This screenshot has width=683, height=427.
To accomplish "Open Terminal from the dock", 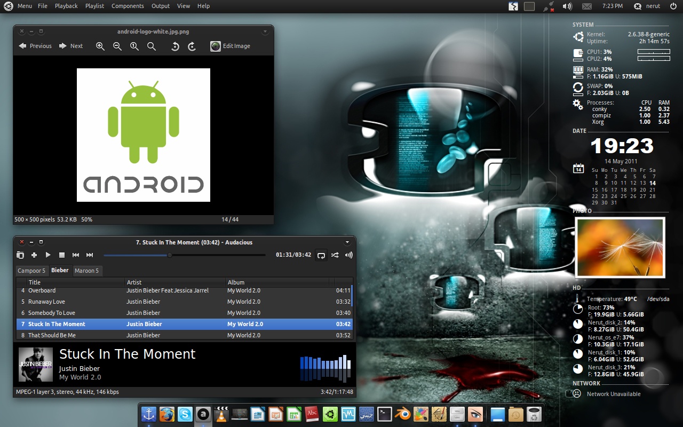I will 384,414.
